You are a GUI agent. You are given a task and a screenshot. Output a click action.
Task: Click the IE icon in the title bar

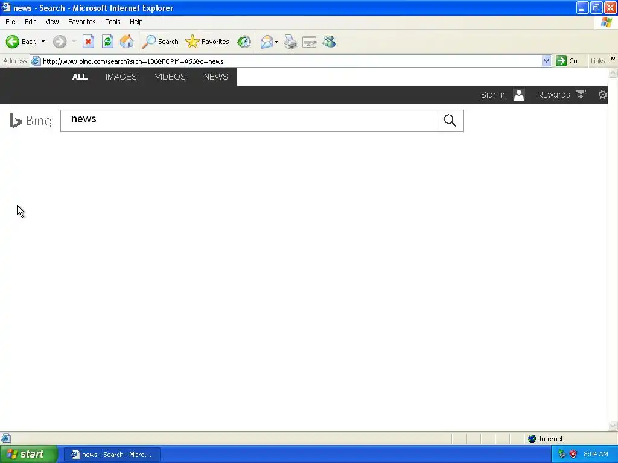[5, 7]
